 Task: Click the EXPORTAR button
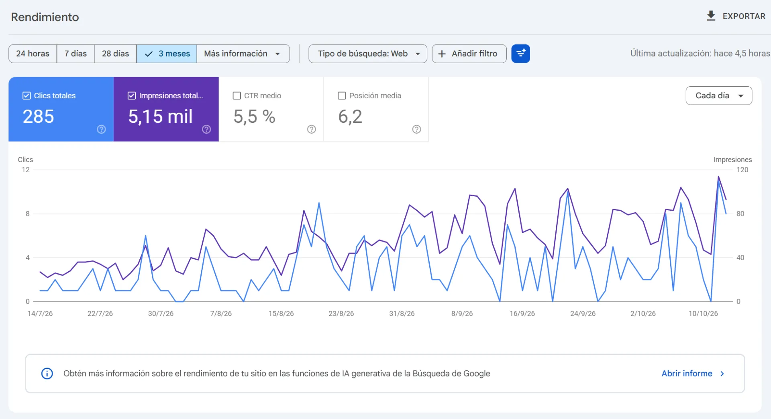pyautogui.click(x=736, y=16)
